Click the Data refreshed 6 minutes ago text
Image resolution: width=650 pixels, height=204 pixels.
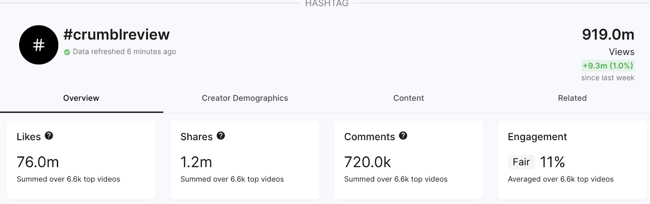[124, 52]
